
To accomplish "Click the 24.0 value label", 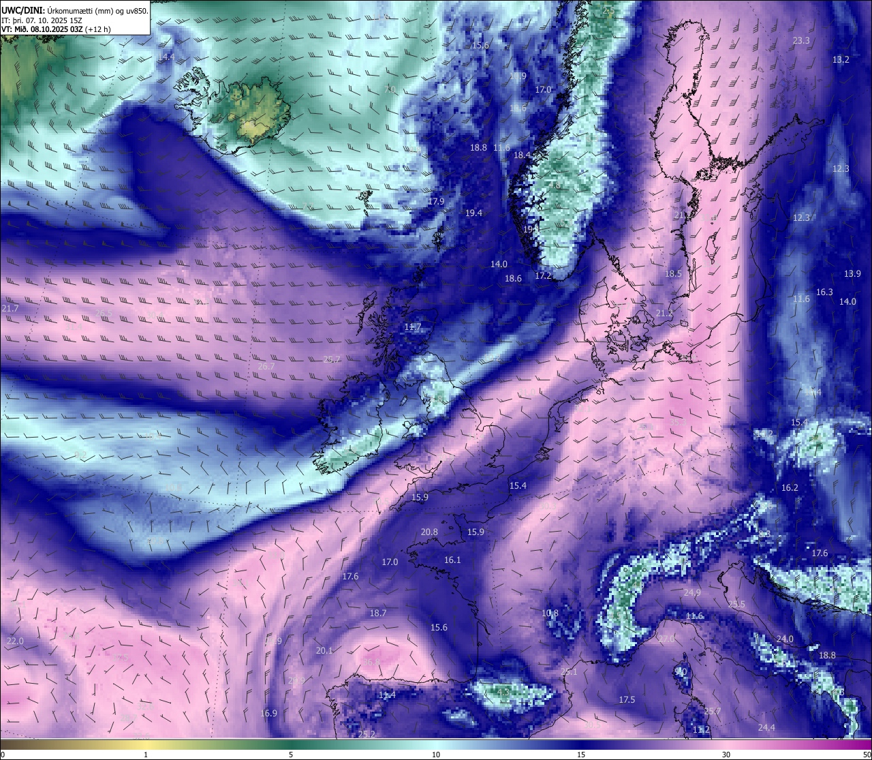I will pos(785,639).
